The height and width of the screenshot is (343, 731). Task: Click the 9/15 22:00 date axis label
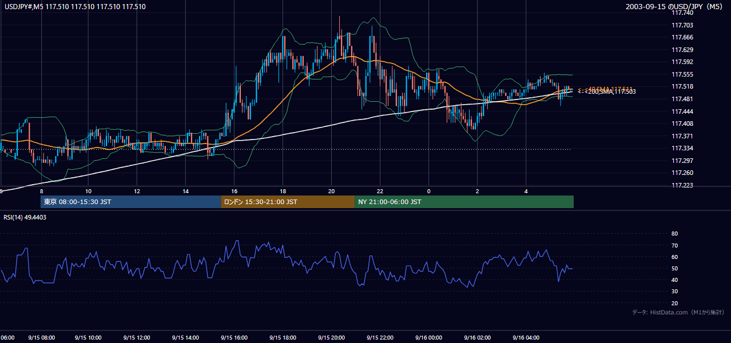coord(380,338)
